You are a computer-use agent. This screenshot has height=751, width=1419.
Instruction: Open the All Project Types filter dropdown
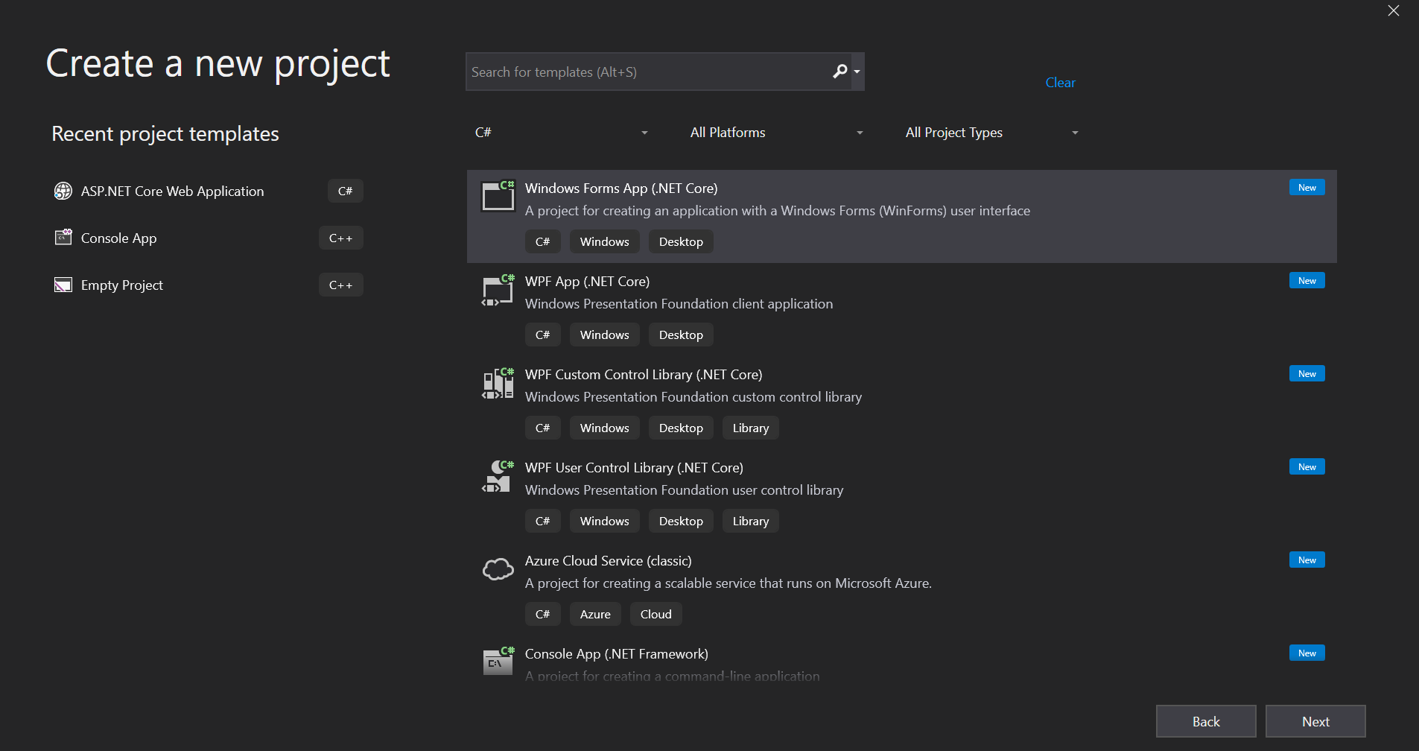(x=991, y=133)
